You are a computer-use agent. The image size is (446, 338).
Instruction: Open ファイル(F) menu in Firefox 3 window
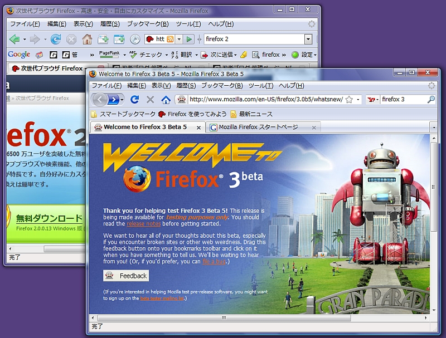[x=106, y=86]
